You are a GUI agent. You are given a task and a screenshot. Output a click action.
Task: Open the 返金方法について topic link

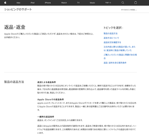tap(111, 38)
